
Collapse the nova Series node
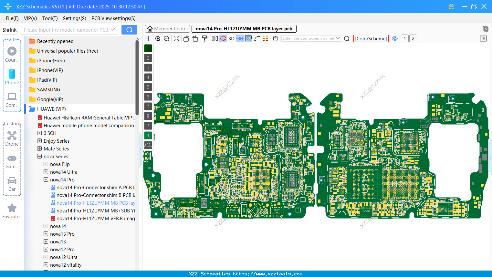pyautogui.click(x=39, y=156)
